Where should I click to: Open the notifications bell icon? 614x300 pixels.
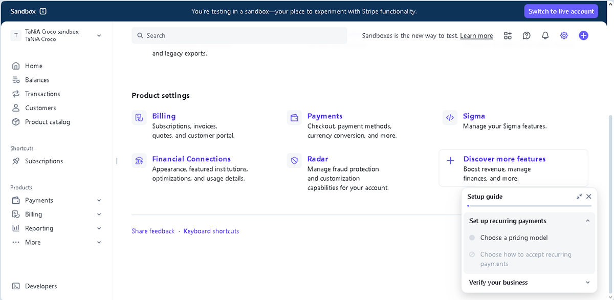(545, 35)
